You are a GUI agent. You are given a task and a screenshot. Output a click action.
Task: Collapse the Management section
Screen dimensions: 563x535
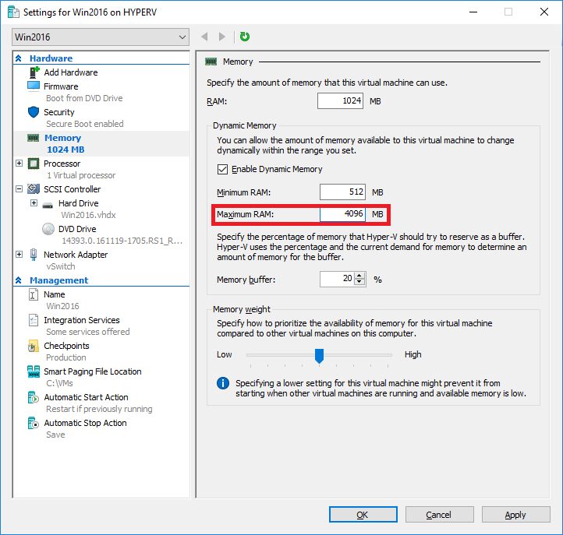pyautogui.click(x=19, y=280)
